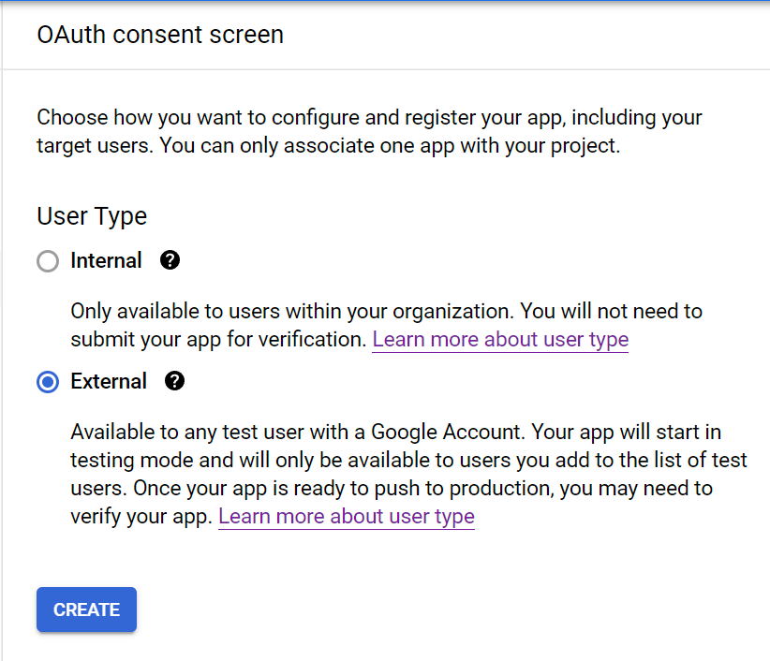Choose Internal so verification isn't required
Viewport: 770px width, 661px height.
click(47, 261)
